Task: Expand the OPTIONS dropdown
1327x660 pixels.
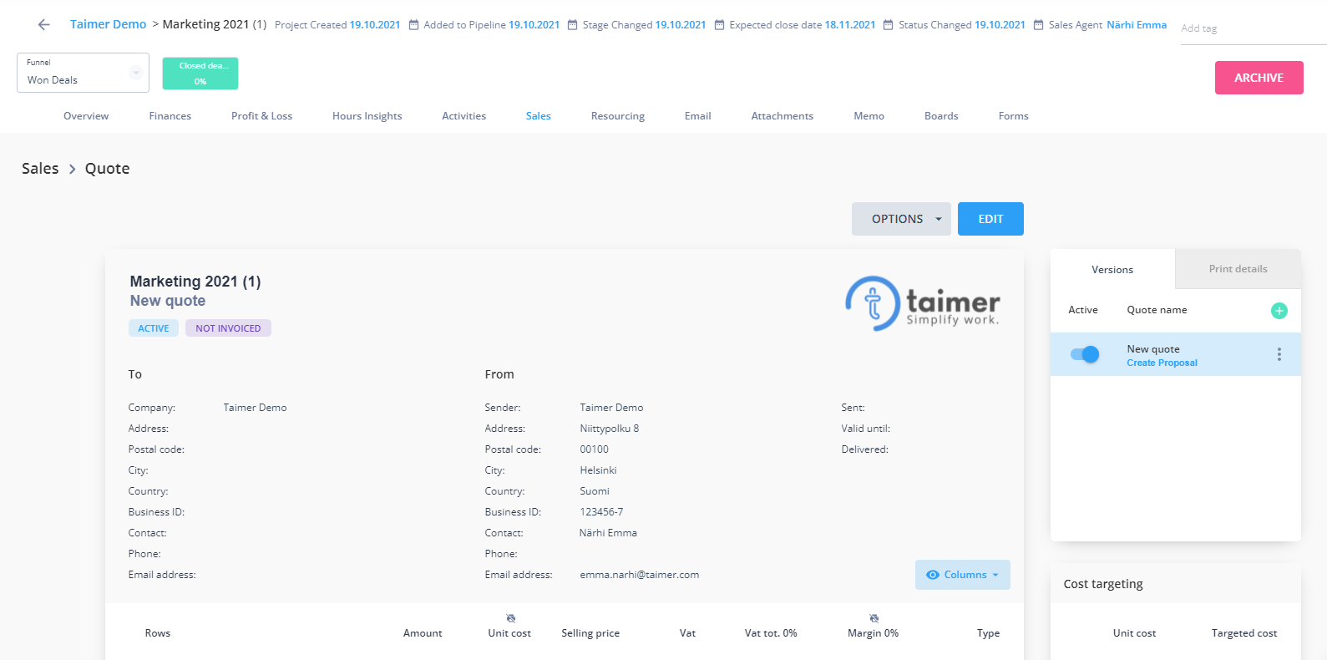Action: [901, 219]
